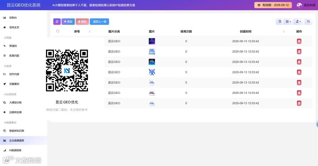
Task: Open the first row image thumbnail
Action: point(152,41)
